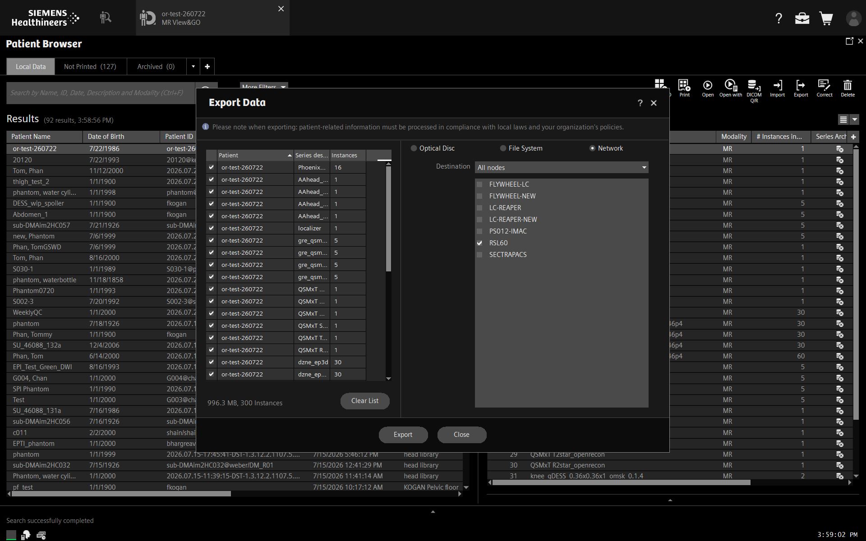The height and width of the screenshot is (541, 866).
Task: Launch DICOM Q/R from the toolbar
Action: (x=754, y=91)
